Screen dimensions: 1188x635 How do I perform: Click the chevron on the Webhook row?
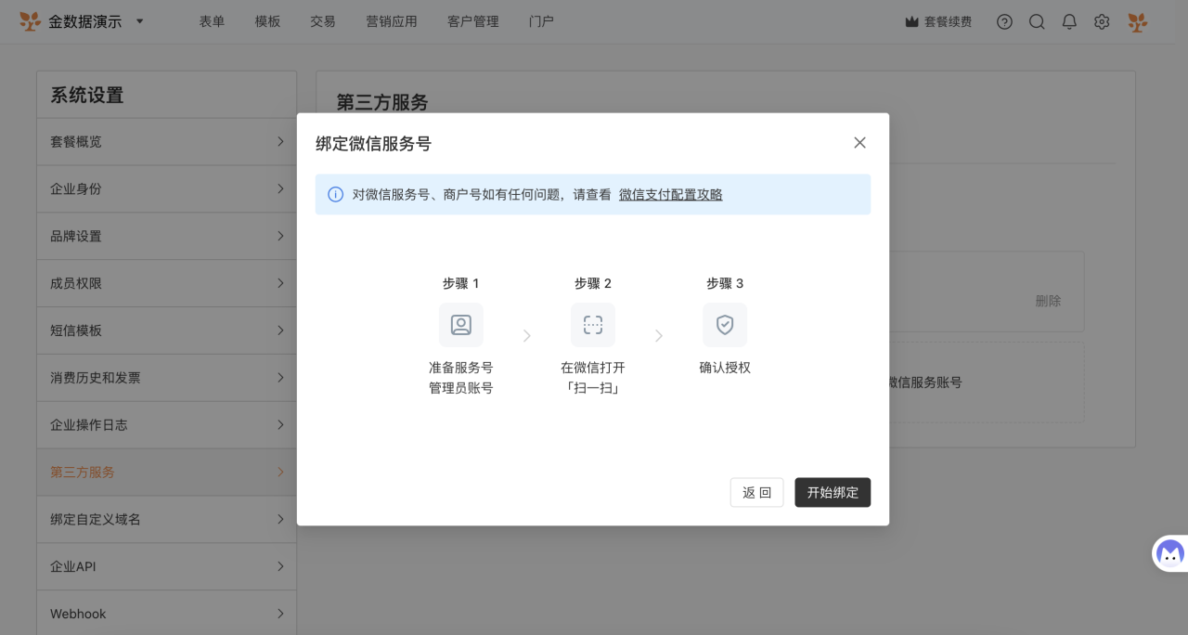coord(280,613)
